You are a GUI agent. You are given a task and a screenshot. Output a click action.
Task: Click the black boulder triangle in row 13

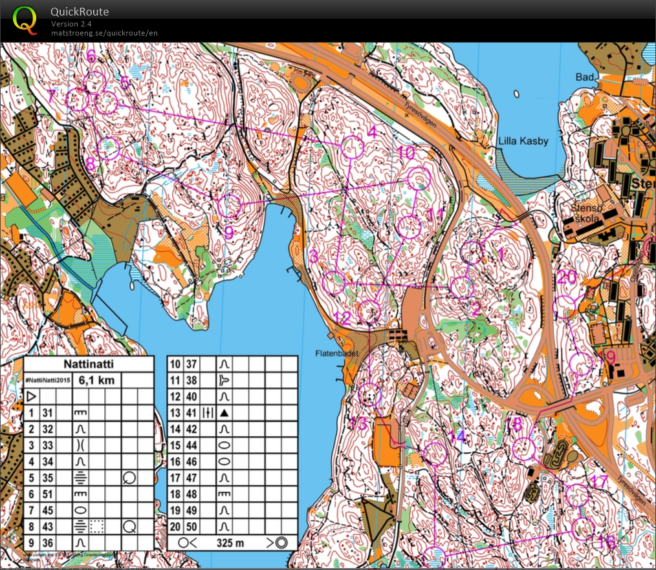coord(224,413)
